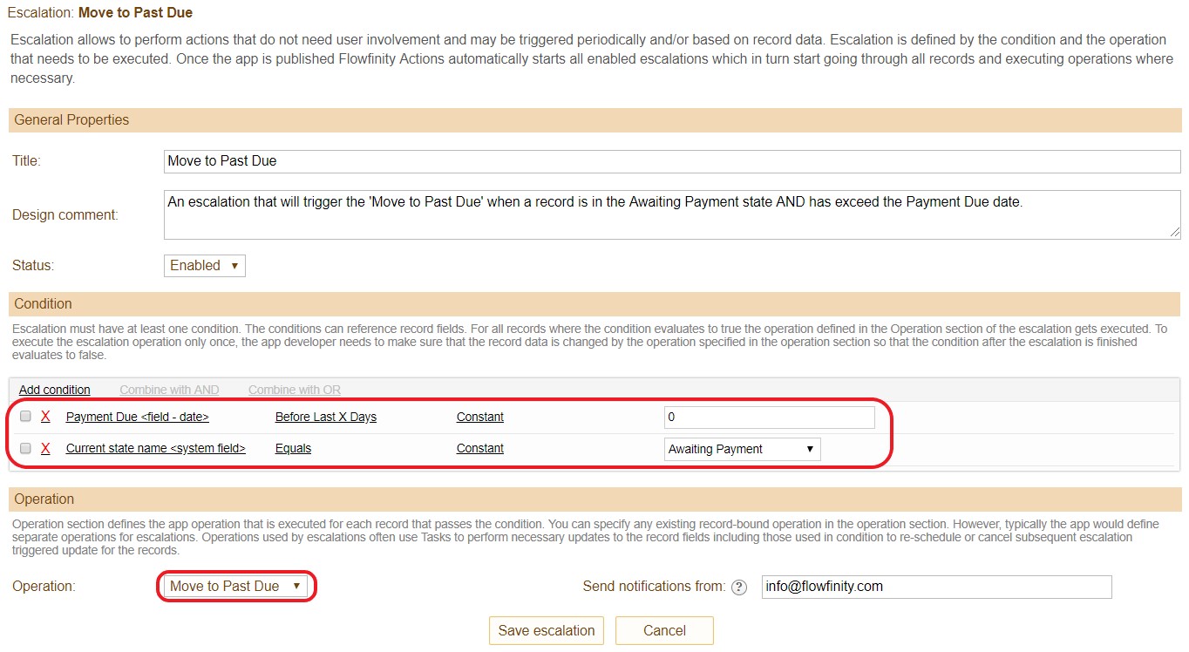Click Constant link in Payment Due row
Screen dimensions: 1189x652
[479, 418]
